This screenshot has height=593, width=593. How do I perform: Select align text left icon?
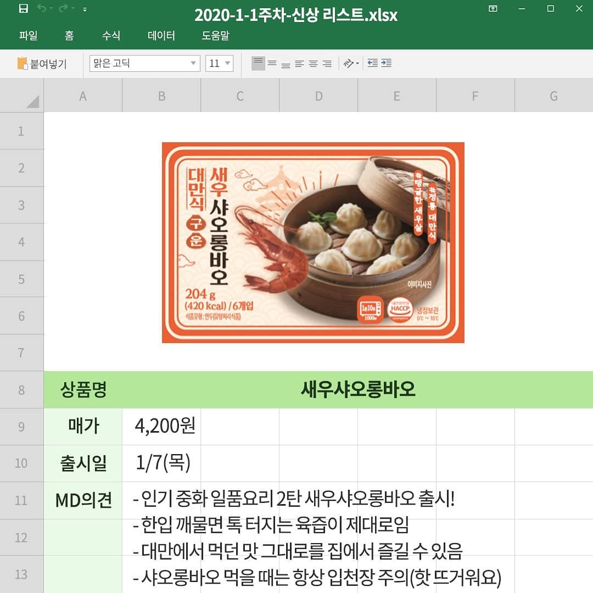(300, 64)
